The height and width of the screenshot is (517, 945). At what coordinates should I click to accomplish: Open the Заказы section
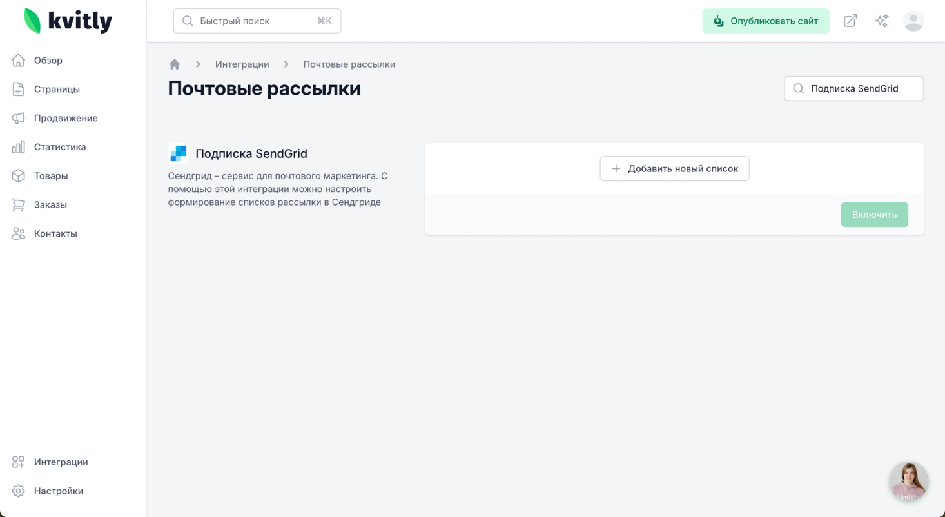pyautogui.click(x=50, y=205)
